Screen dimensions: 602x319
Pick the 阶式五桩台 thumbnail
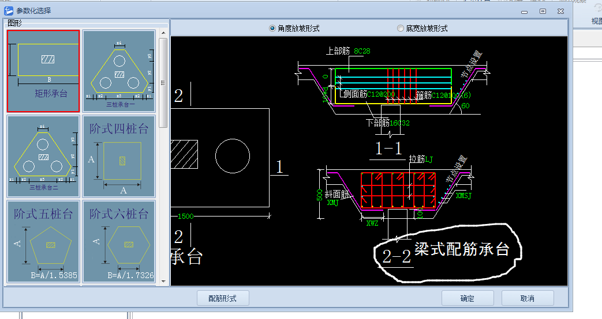tap(43, 241)
